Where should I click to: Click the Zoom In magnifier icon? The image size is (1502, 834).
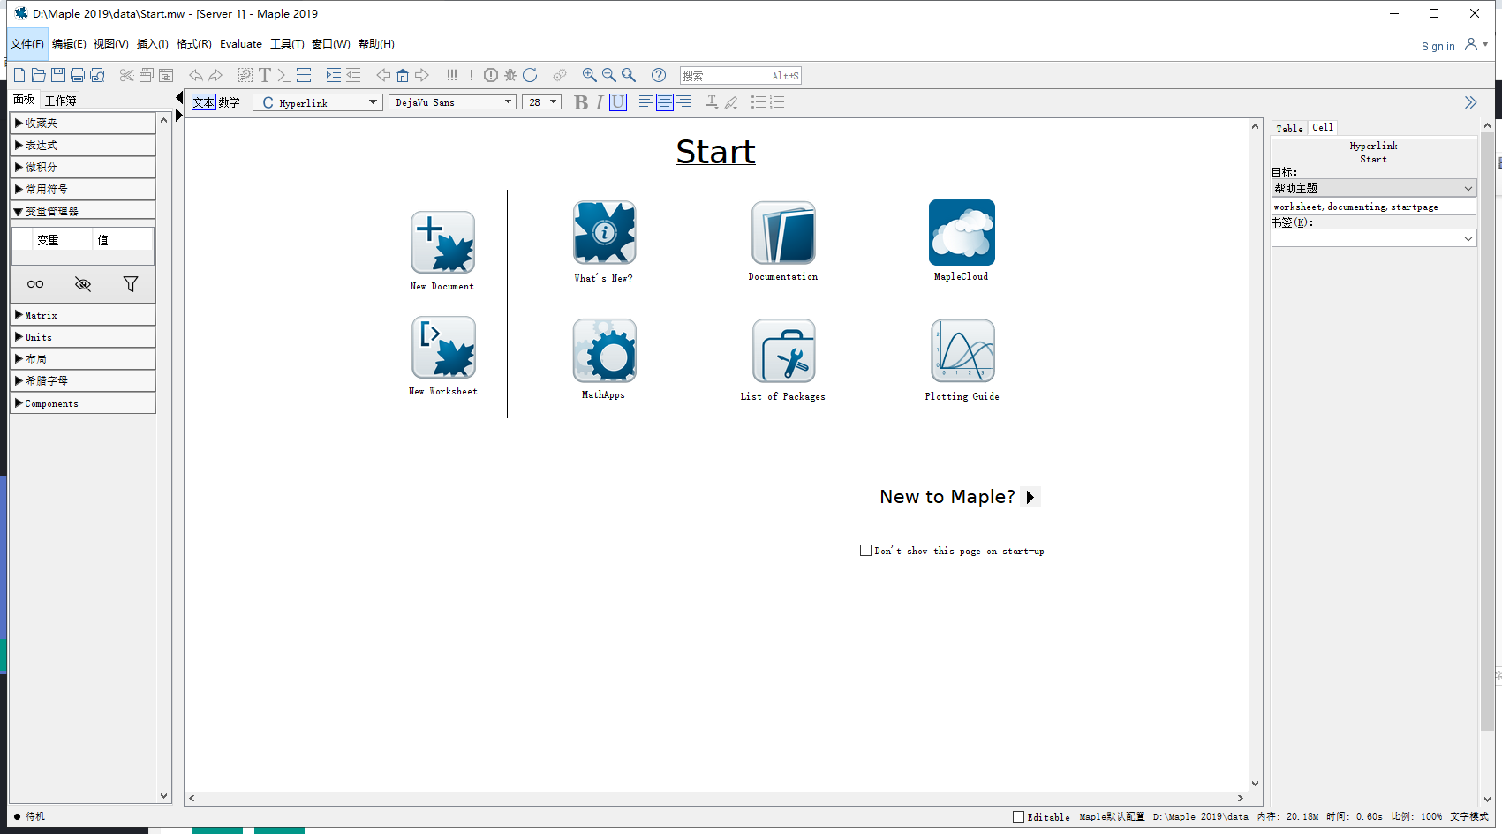pos(589,76)
